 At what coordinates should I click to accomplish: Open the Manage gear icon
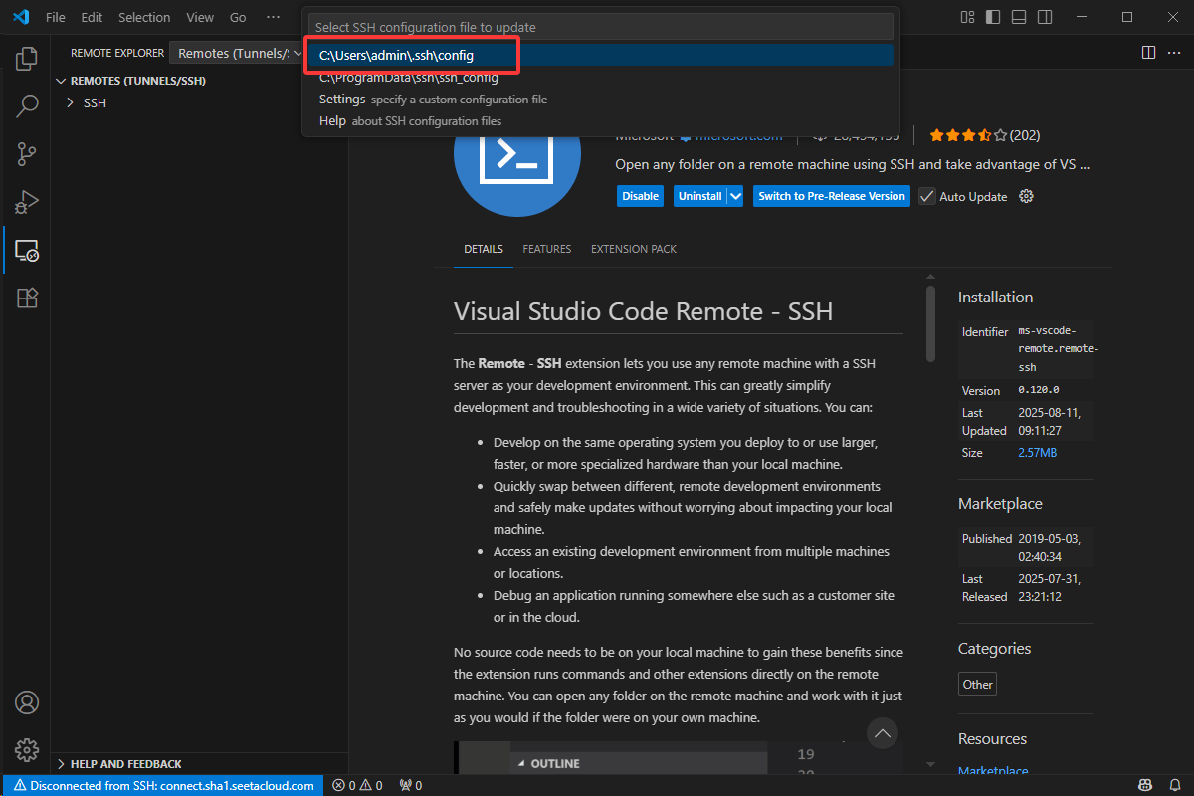point(27,750)
